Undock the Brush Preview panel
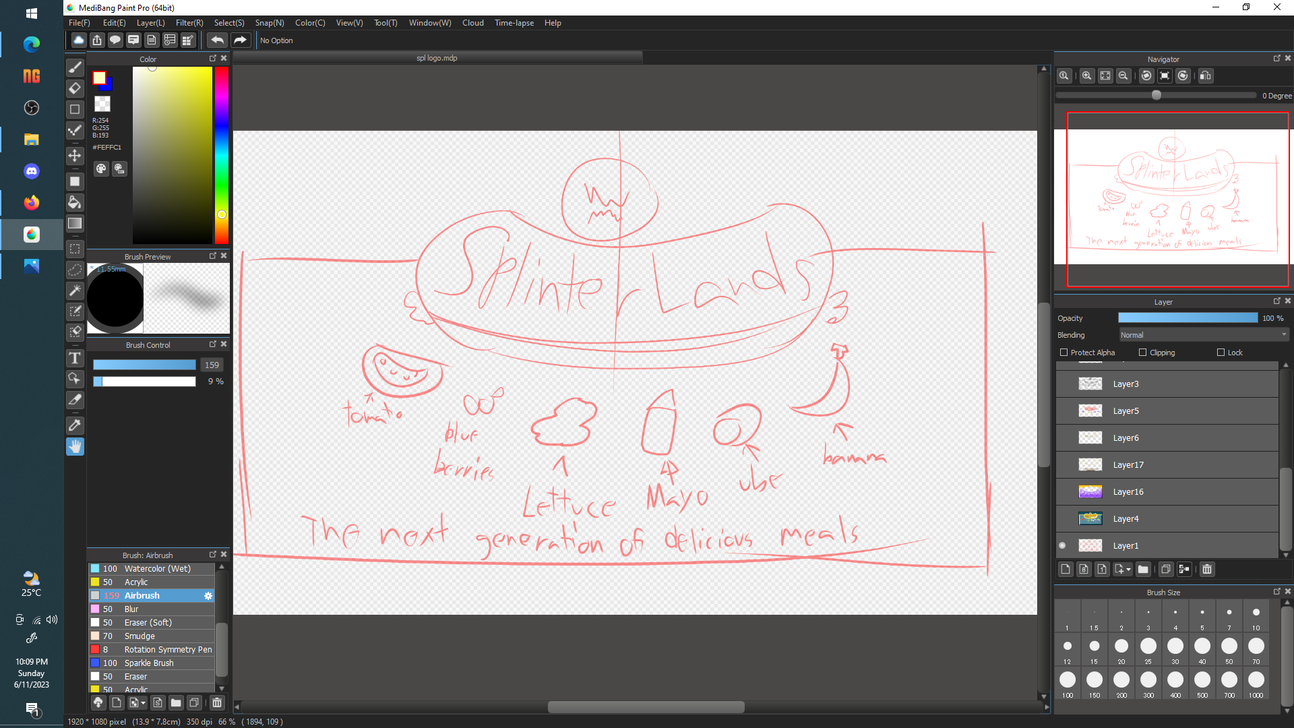The width and height of the screenshot is (1294, 728). [x=213, y=256]
